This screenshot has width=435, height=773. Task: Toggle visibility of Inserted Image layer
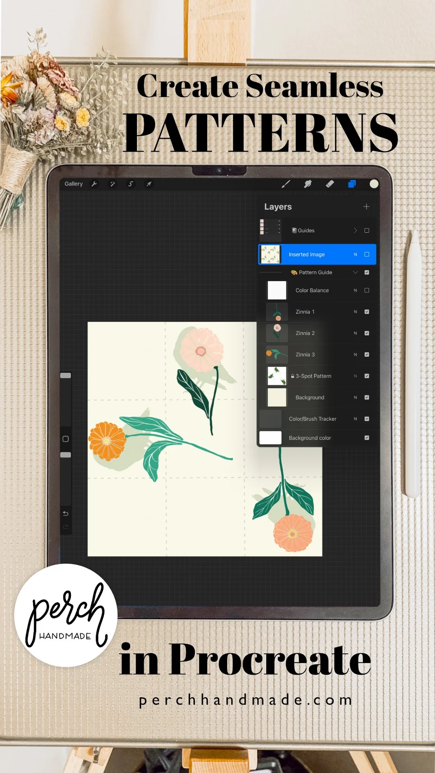[367, 254]
